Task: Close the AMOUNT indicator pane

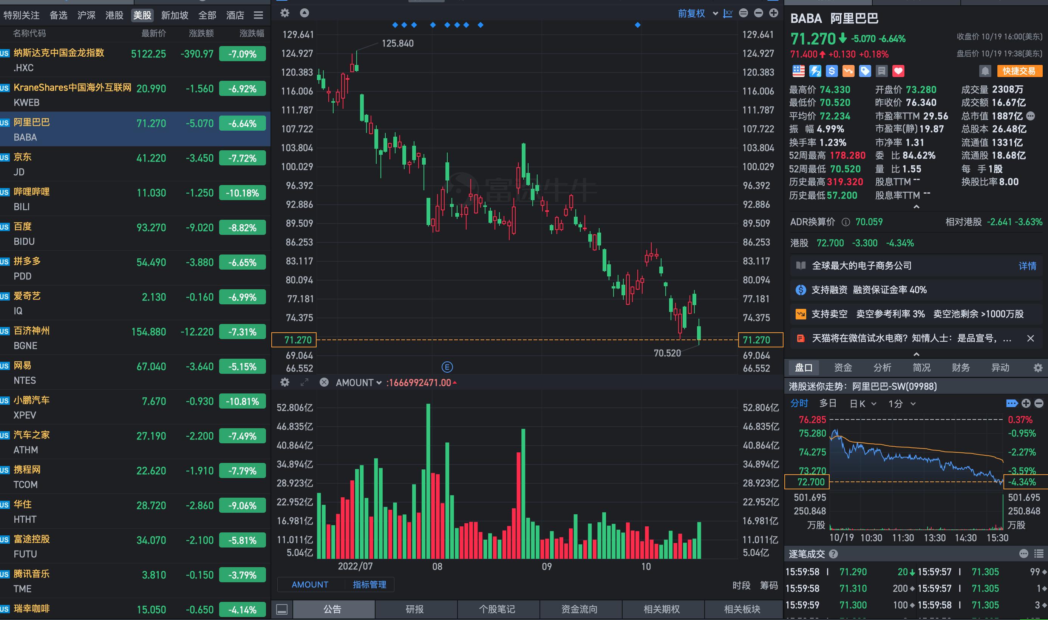Action: point(324,382)
